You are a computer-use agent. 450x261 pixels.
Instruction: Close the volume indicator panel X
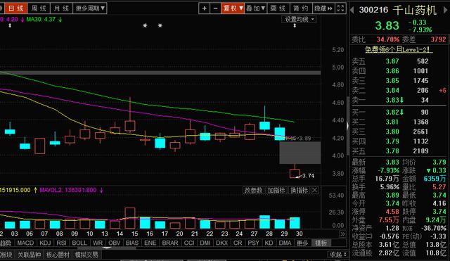click(x=315, y=190)
